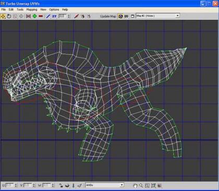Image resolution: width=219 pixels, height=191 pixels.
Task: Open the File menu
Action: tap(4, 9)
